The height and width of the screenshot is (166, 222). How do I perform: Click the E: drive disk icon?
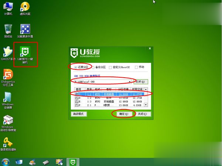[x=77, y=102]
